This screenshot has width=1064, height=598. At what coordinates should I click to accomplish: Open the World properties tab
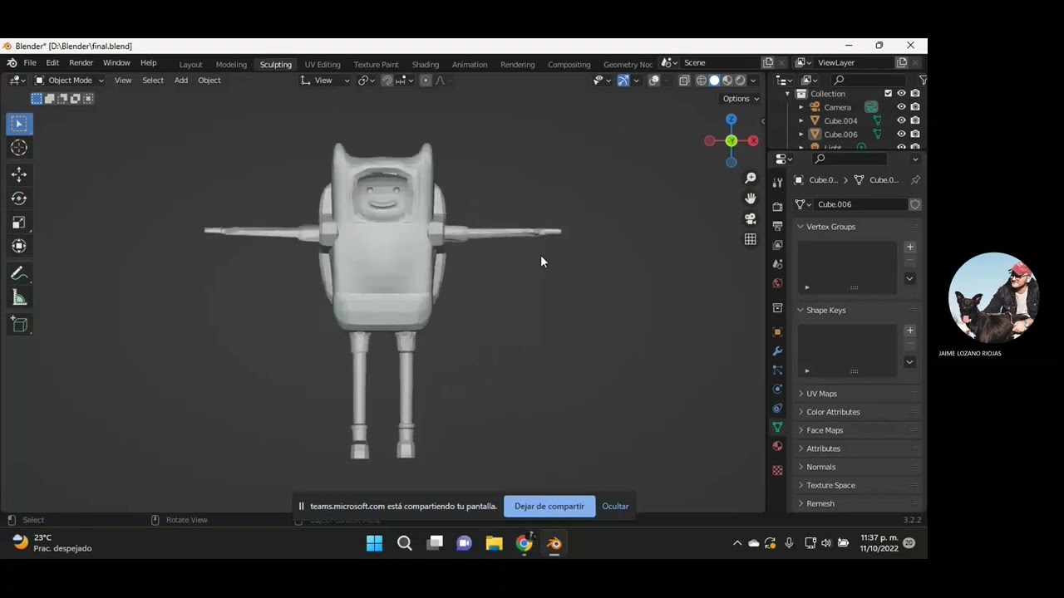click(777, 283)
